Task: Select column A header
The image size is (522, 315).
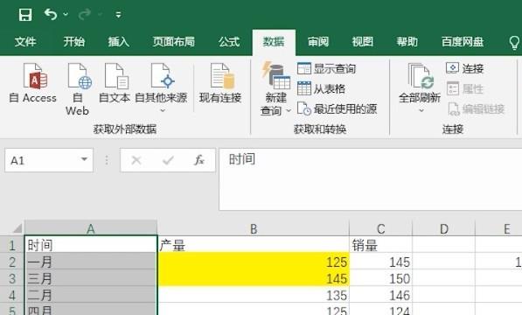Action: 91,228
